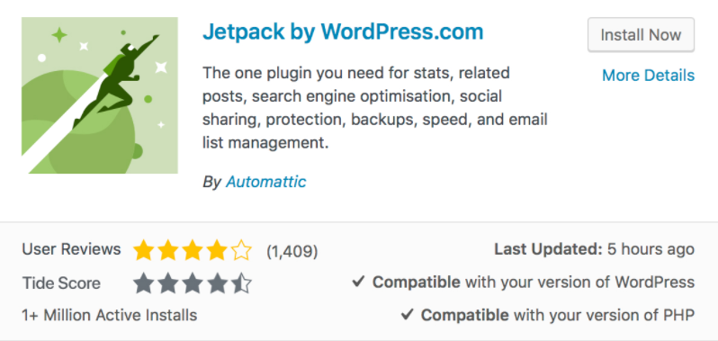Click the second gold user review star
Screen dimensions: 718x341
(x=168, y=250)
